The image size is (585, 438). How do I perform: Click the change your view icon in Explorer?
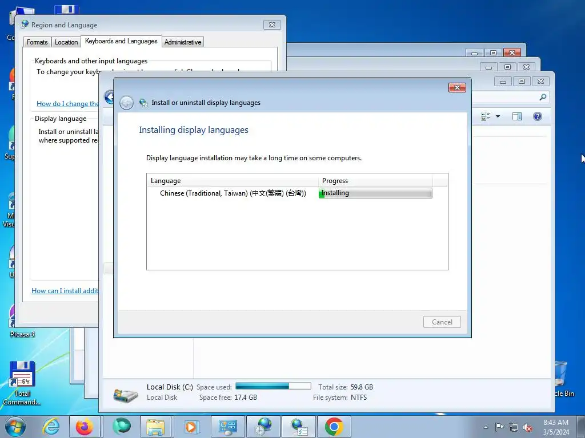click(486, 116)
